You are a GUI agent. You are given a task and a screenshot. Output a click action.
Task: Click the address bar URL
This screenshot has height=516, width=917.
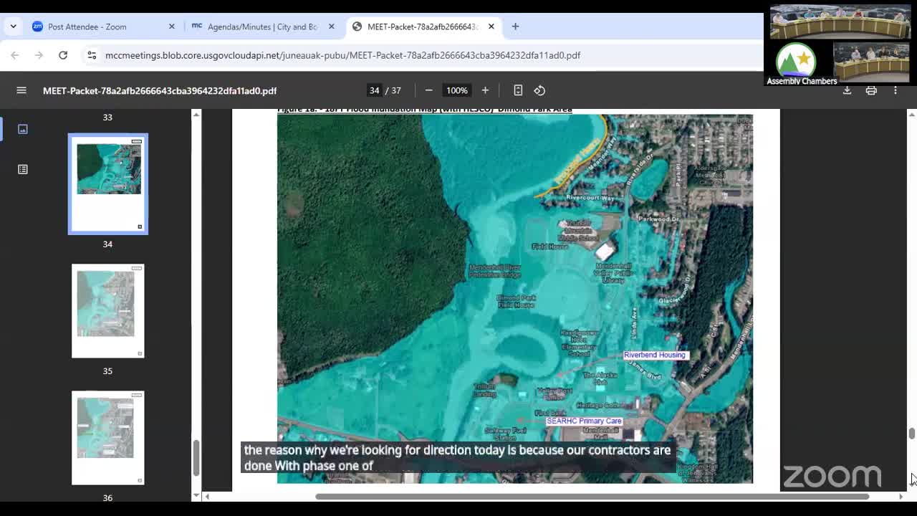pos(342,55)
